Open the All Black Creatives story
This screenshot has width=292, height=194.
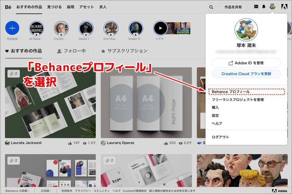pyautogui.click(x=37, y=28)
